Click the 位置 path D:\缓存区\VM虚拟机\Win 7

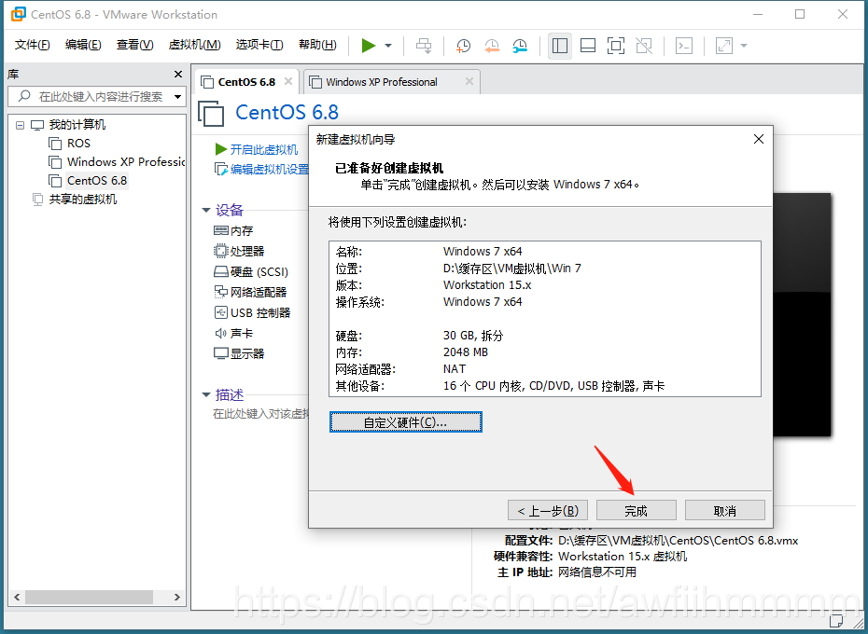click(512, 269)
